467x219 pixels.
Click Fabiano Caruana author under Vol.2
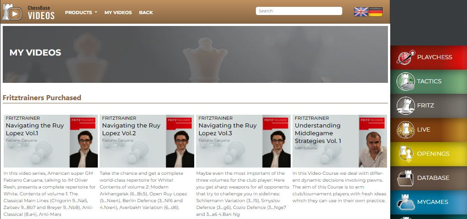(117, 140)
